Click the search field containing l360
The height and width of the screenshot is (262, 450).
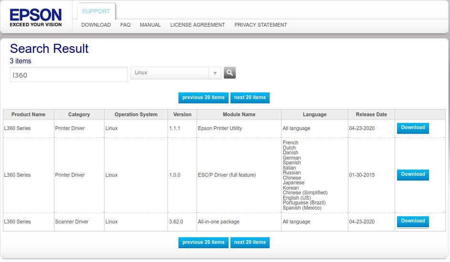pyautogui.click(x=69, y=74)
